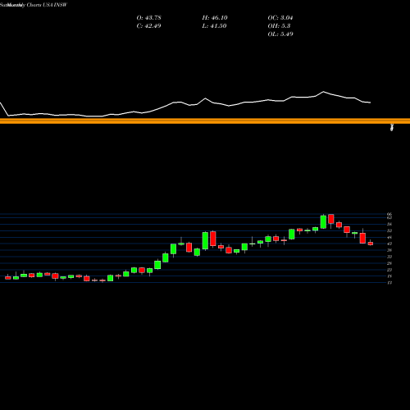410x410 pixels.
Task: Click the 'OC: 3.04' reading
Action: [x=280, y=18]
